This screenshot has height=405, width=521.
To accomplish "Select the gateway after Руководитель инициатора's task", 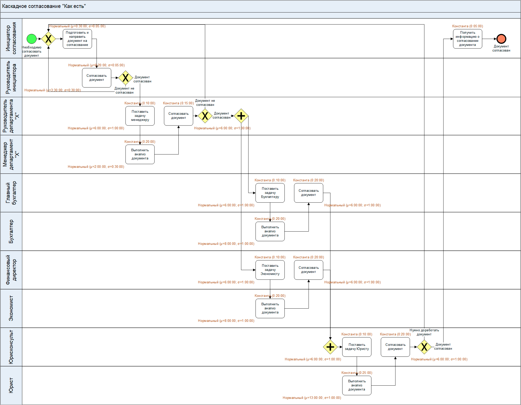I will coord(125,78).
